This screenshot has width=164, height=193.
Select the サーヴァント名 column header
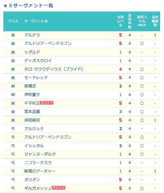tap(36, 21)
